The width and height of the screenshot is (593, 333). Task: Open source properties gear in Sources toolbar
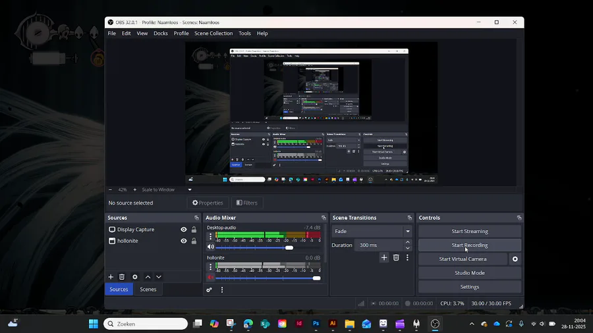(134, 277)
